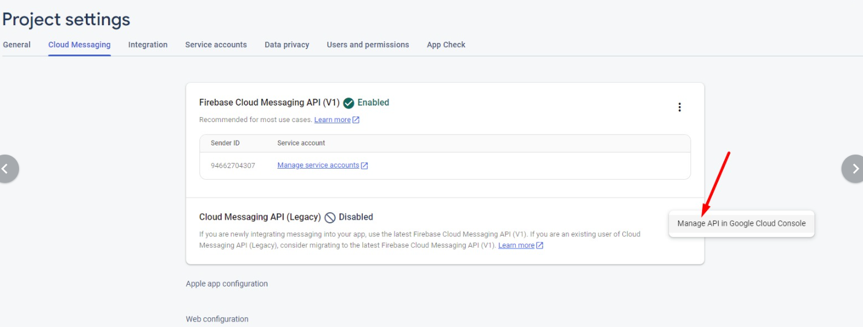Click the green Enabled checkmark icon

(349, 103)
